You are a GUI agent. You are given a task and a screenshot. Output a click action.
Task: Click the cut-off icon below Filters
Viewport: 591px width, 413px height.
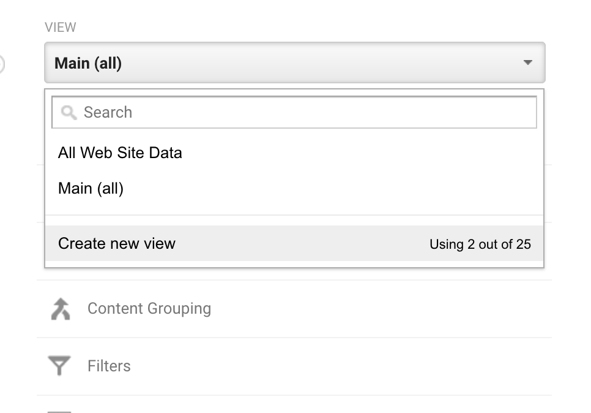pos(59,412)
